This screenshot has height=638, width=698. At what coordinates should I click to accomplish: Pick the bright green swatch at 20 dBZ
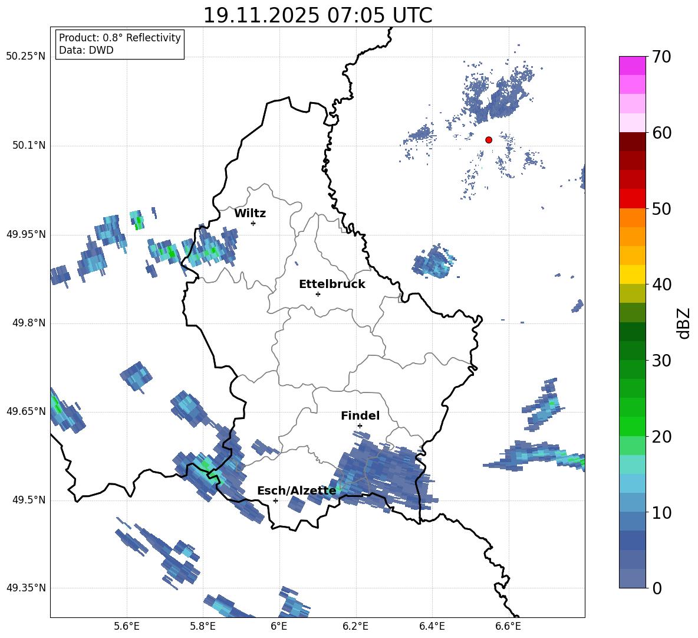click(633, 426)
